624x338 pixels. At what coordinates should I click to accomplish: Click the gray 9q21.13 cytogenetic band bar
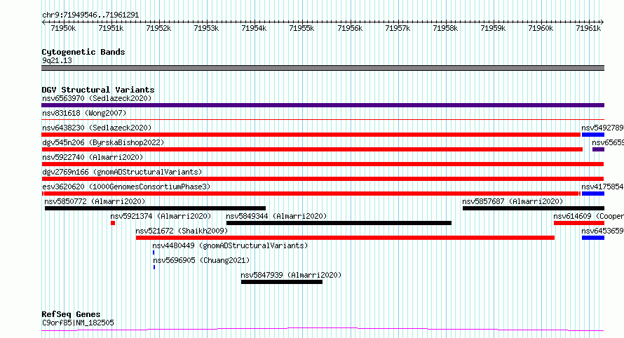(323, 68)
